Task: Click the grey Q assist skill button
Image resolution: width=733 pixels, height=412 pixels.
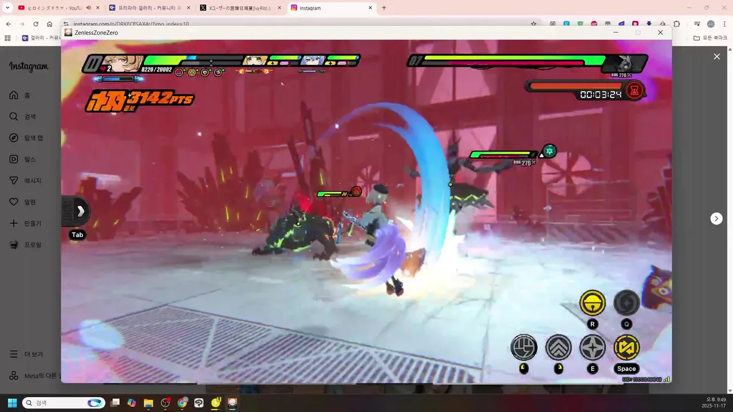Action: 626,303
